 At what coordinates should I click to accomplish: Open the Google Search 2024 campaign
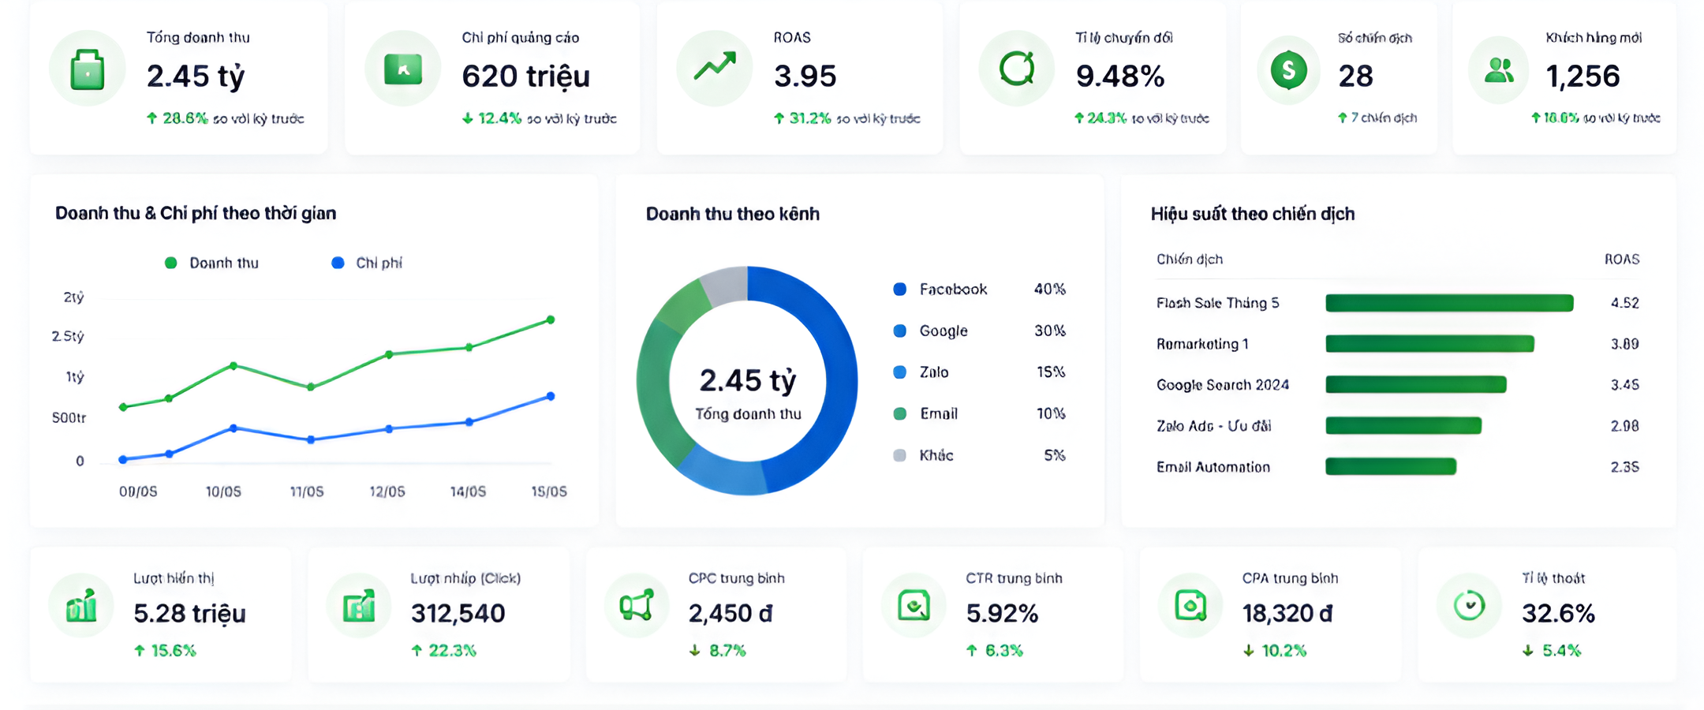click(1398, 385)
